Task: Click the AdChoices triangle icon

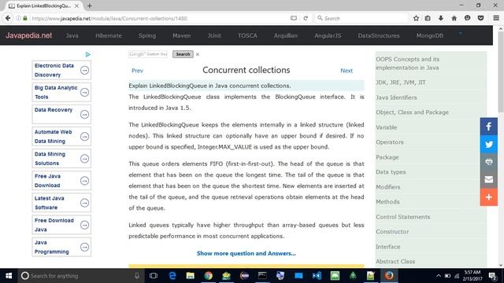Action: (87, 54)
